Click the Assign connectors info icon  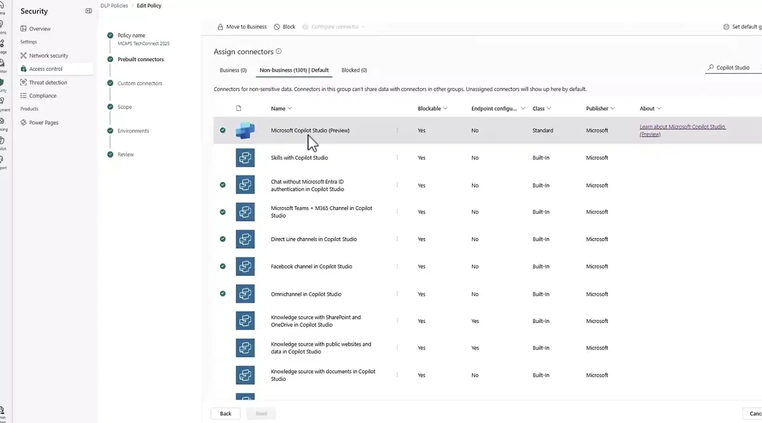279,52
